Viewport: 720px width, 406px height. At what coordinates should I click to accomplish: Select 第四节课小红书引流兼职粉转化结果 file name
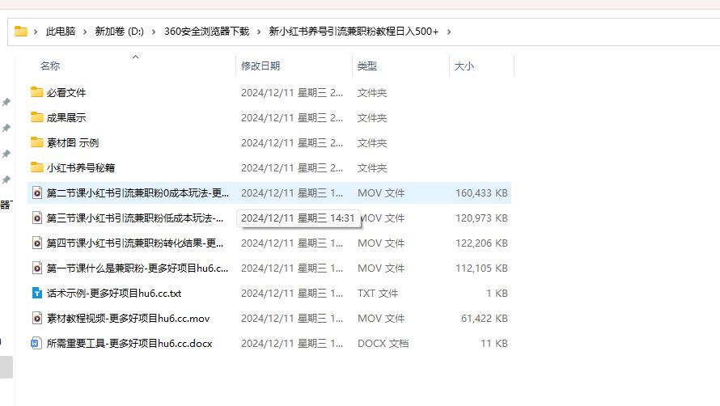click(x=135, y=243)
